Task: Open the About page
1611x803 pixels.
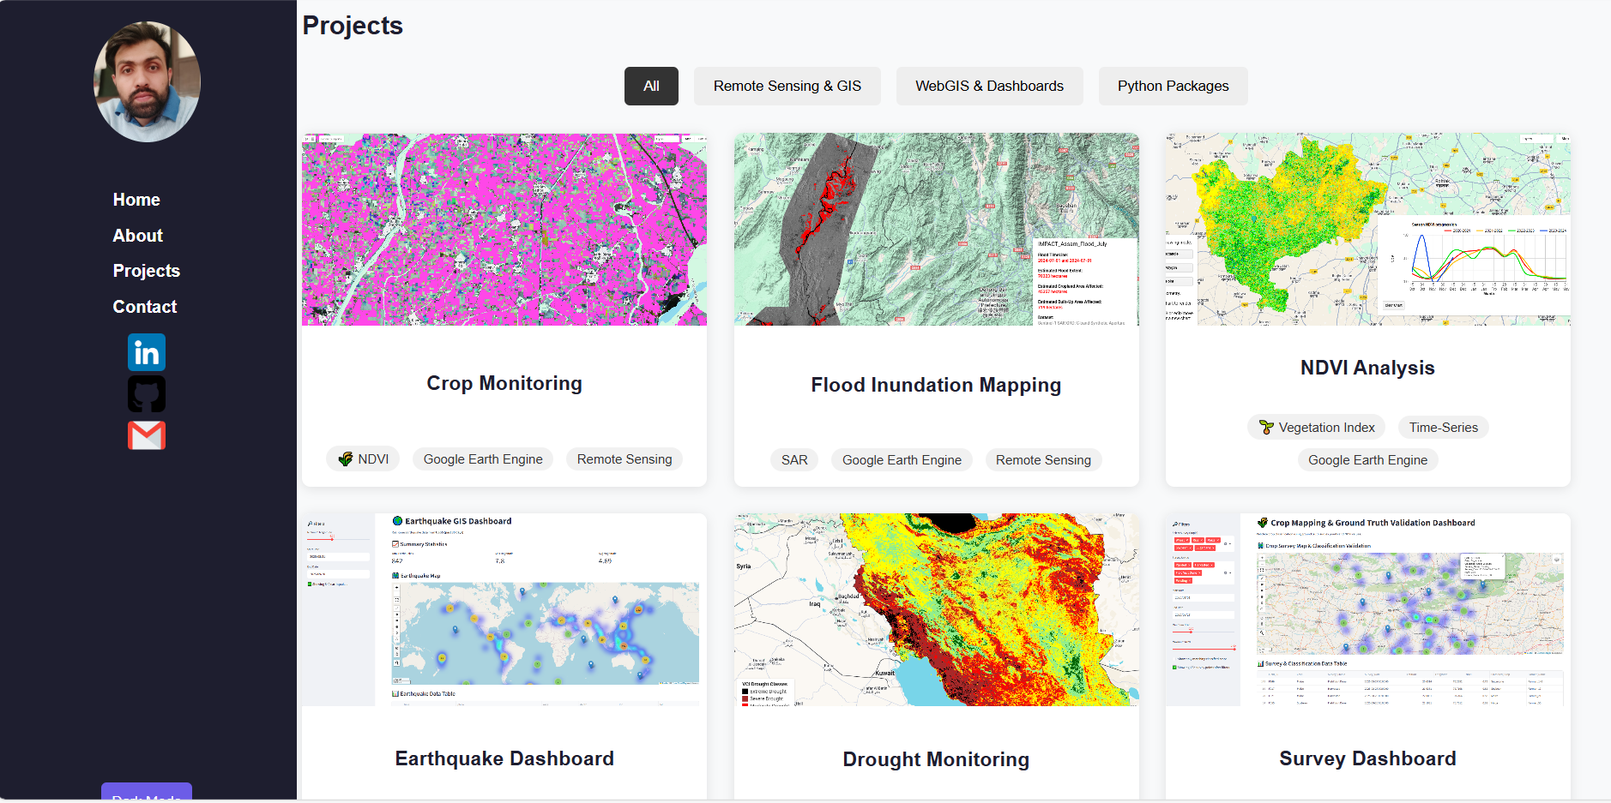Action: [x=137, y=236]
